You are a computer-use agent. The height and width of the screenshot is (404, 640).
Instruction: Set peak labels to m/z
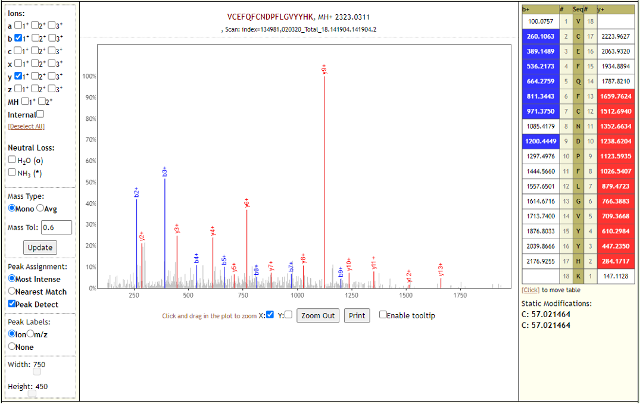click(x=30, y=334)
